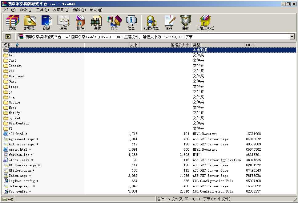
Task: Click CRC32 value 6283E237
Action: pyautogui.click(x=253, y=191)
